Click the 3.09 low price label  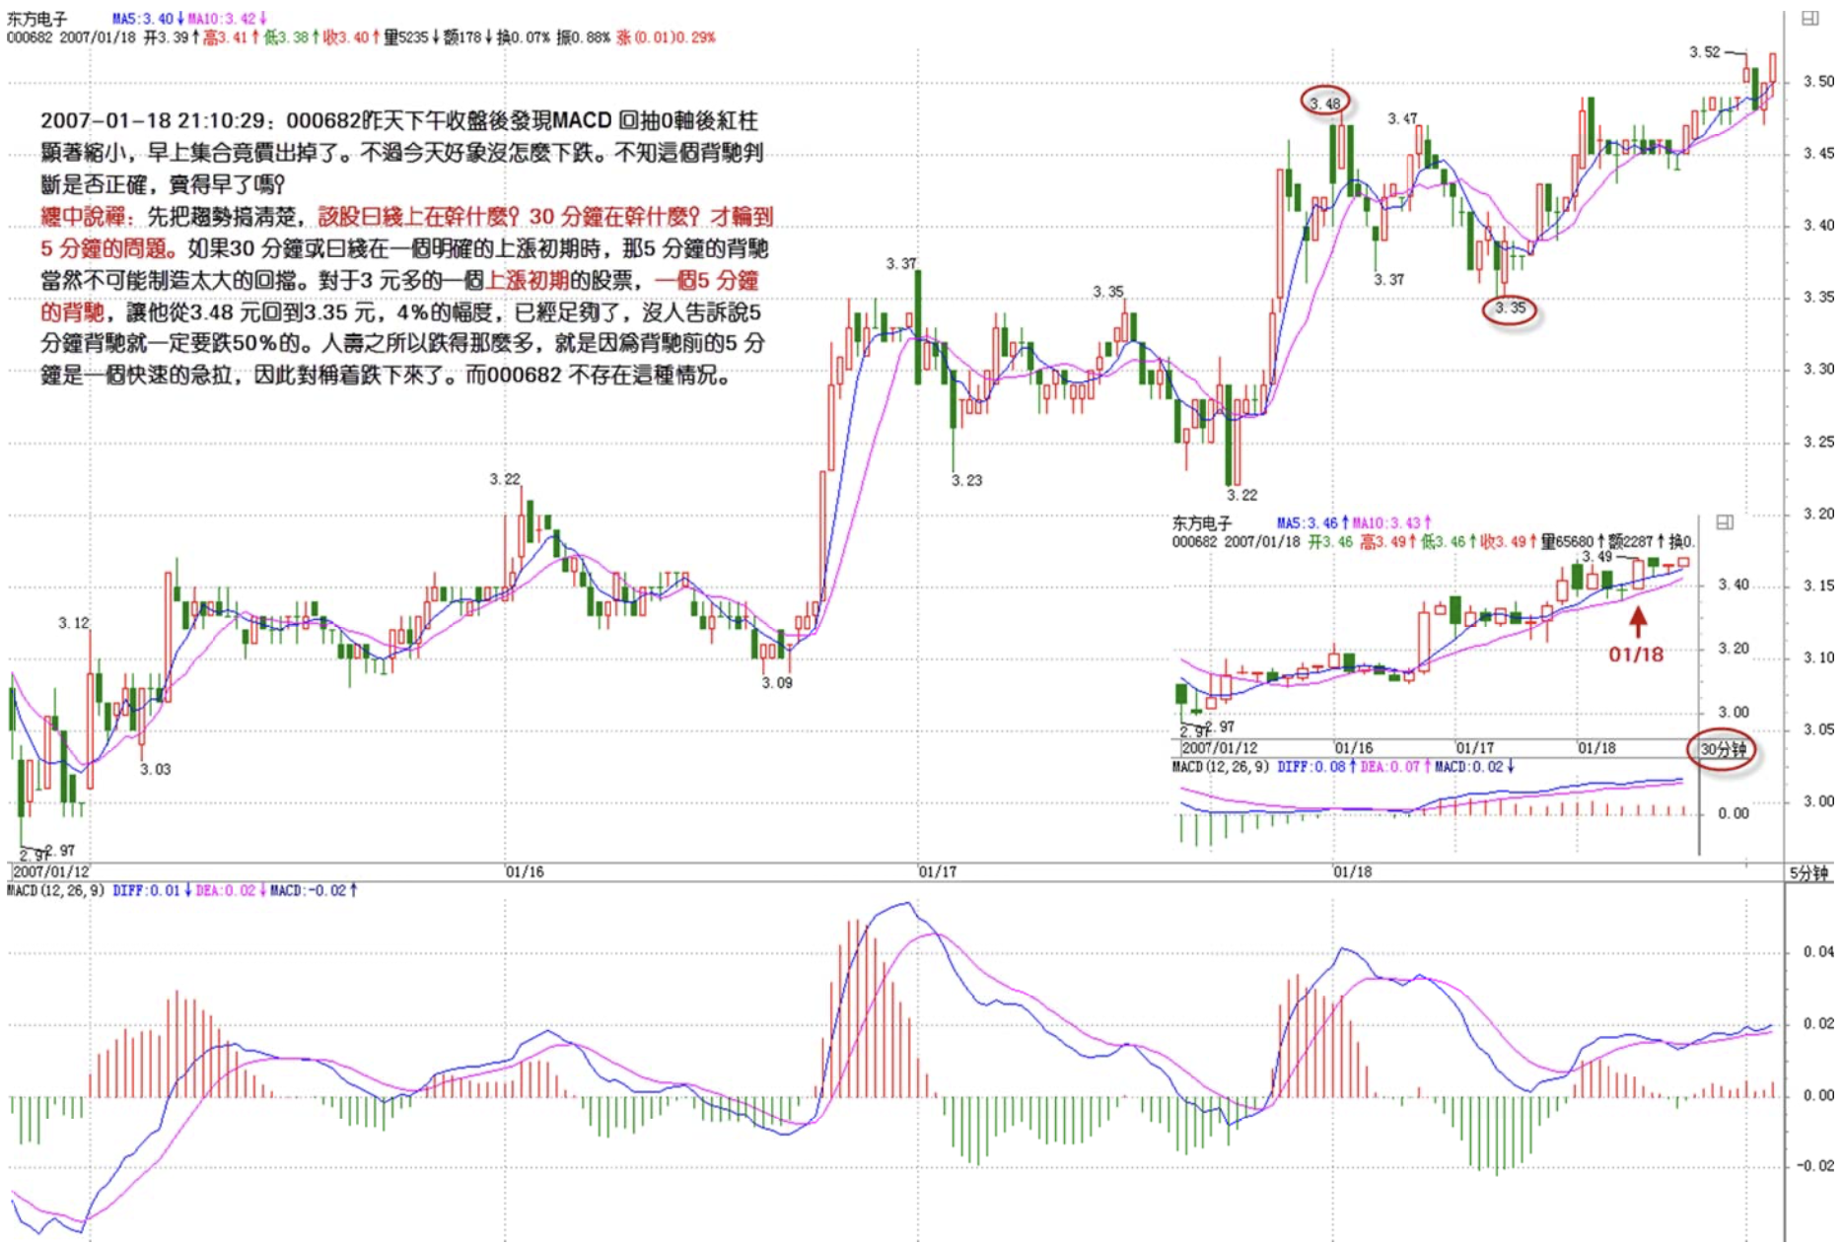pos(777,682)
